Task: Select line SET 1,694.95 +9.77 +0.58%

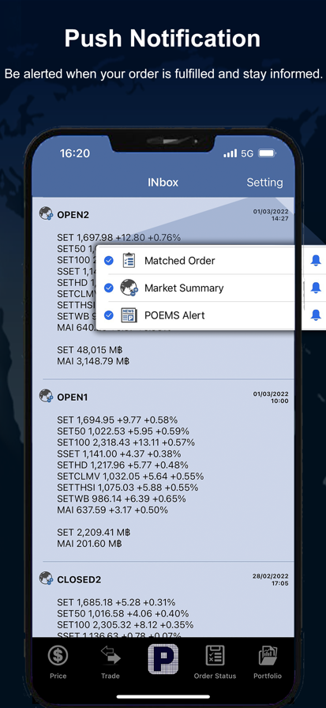Action: [118, 420]
